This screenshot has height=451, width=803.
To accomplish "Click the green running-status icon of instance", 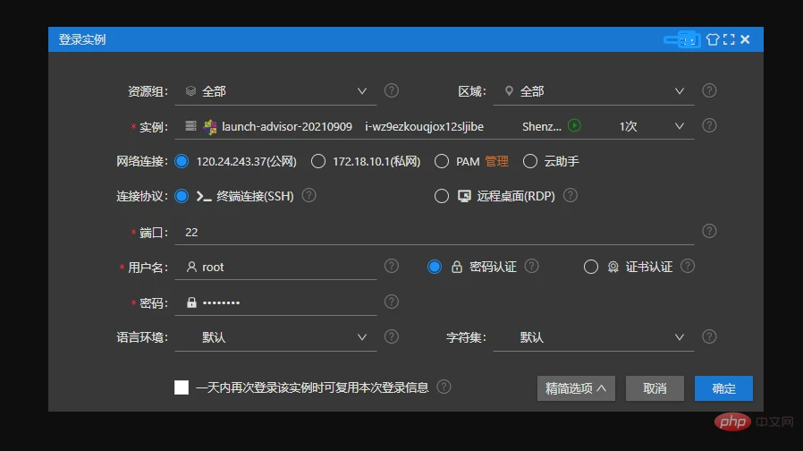I will [574, 125].
